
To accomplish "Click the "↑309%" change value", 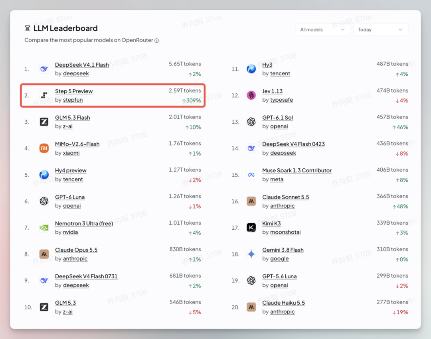I will (x=191, y=101).
